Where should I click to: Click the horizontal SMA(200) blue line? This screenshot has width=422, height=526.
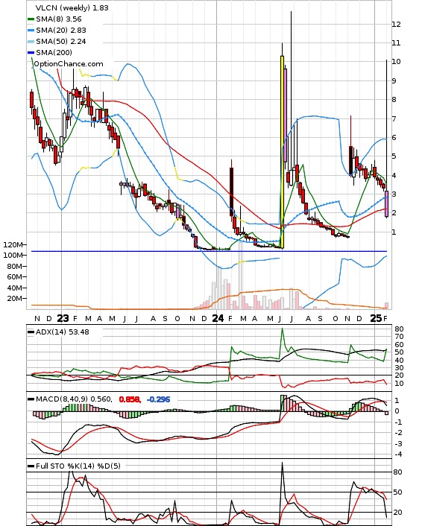pos(210,251)
